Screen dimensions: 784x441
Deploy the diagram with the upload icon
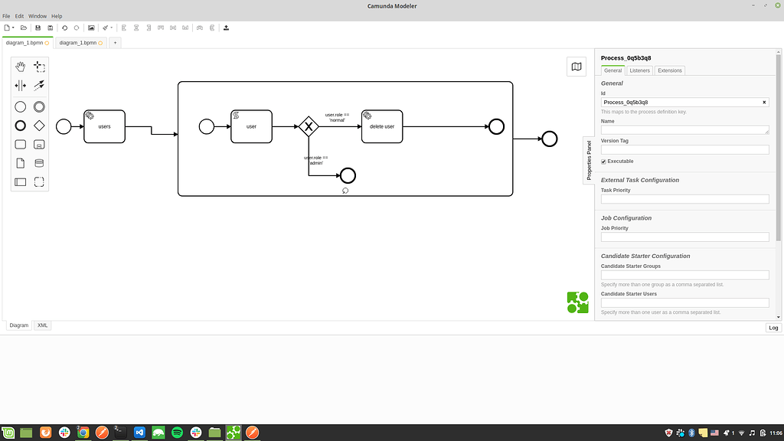point(226,28)
